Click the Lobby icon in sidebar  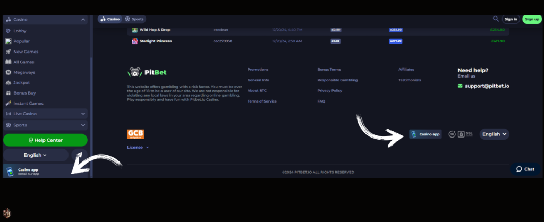click(8, 31)
